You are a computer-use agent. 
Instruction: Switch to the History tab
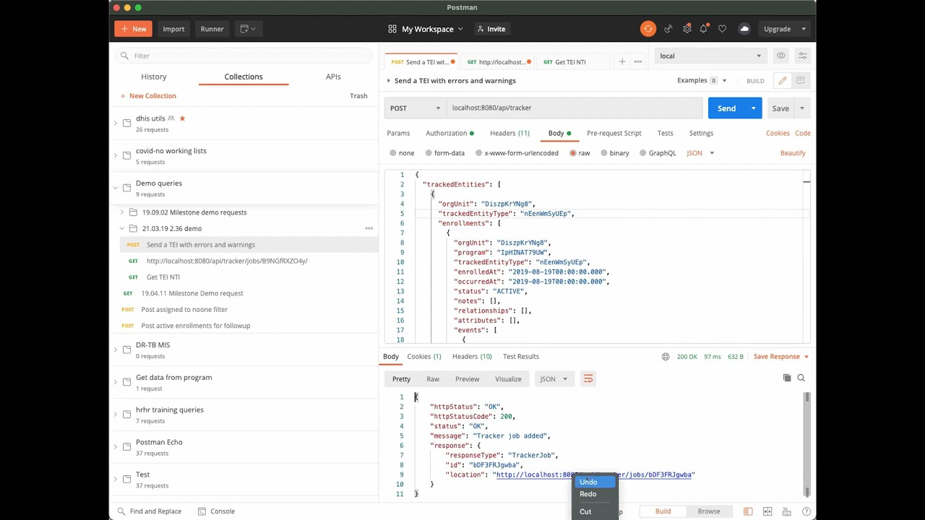(153, 77)
